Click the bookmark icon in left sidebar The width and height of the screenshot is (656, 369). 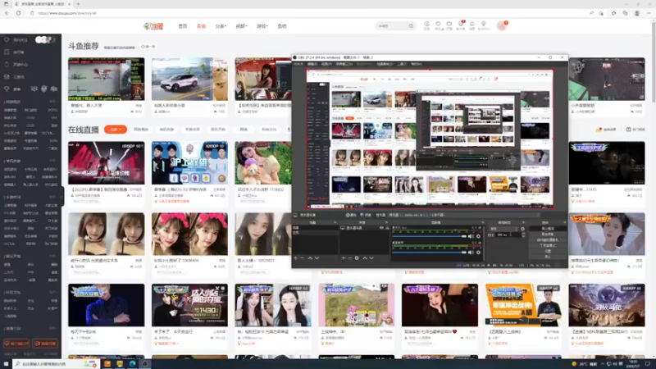7,52
